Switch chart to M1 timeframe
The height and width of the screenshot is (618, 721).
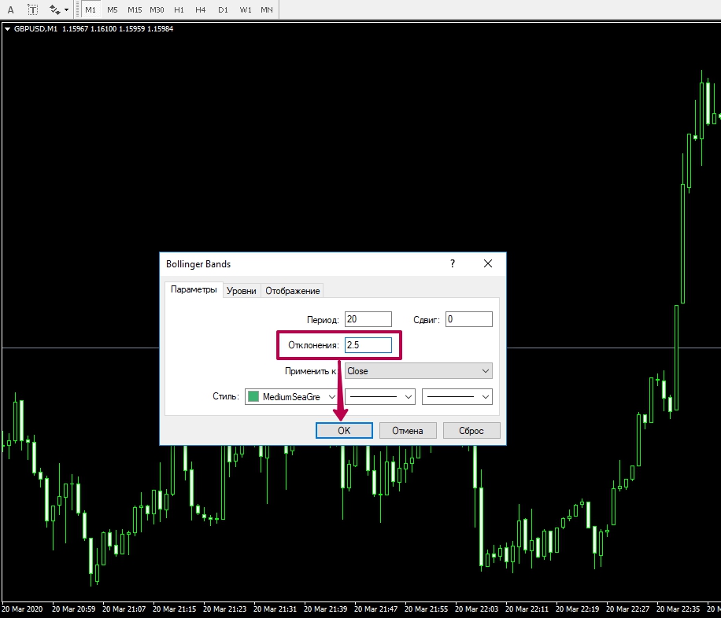point(91,10)
